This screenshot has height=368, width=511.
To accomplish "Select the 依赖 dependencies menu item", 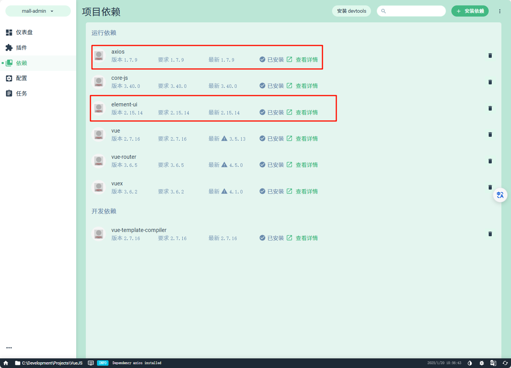I will click(x=38, y=63).
